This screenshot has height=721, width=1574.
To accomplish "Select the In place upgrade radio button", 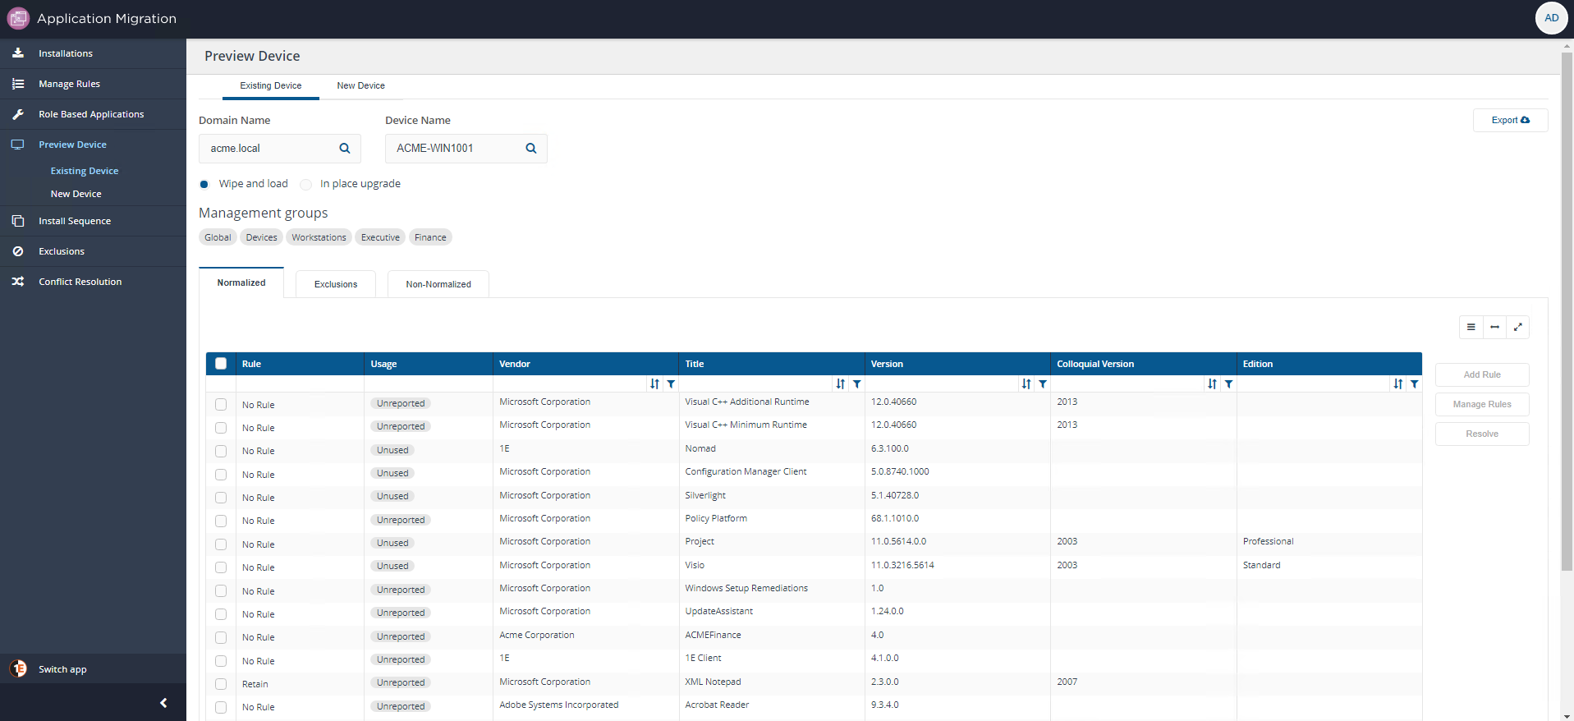I will coord(305,184).
